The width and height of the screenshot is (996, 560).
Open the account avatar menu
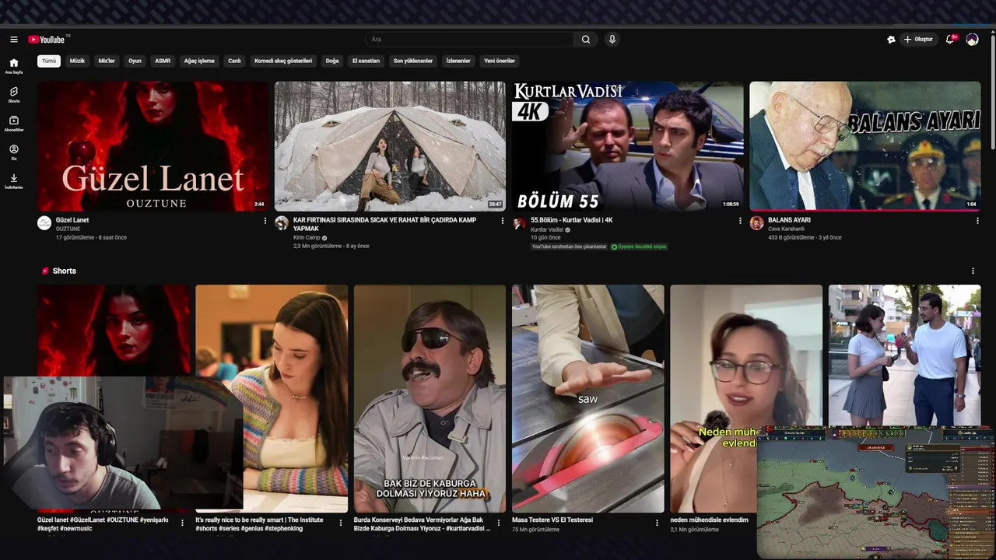(x=972, y=40)
